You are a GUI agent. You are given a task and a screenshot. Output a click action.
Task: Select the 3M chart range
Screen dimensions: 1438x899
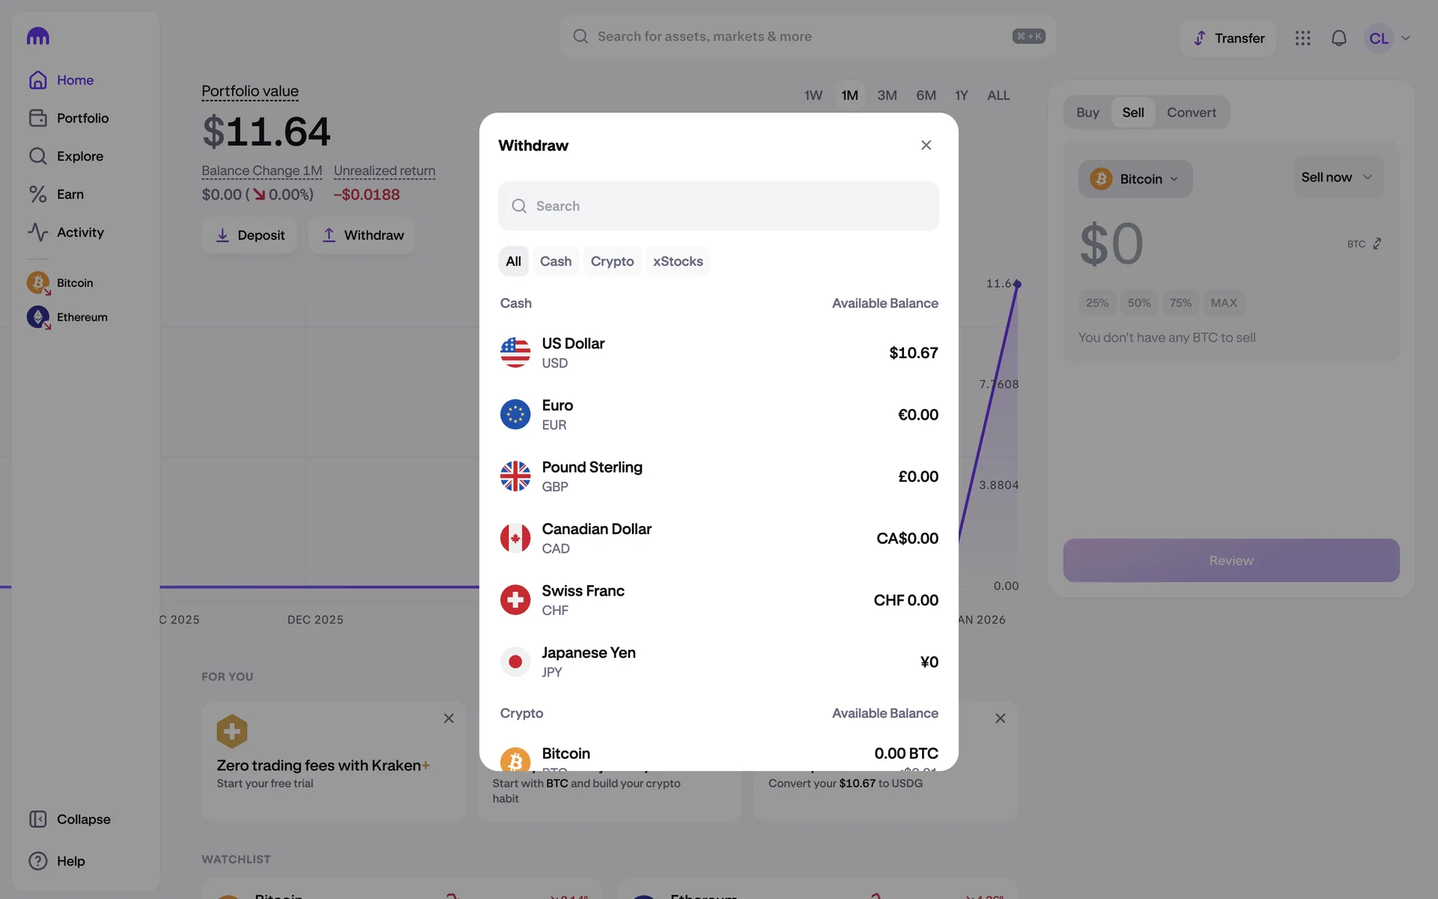(887, 95)
